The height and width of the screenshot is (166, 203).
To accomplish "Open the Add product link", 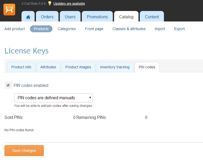I will coord(14,29).
